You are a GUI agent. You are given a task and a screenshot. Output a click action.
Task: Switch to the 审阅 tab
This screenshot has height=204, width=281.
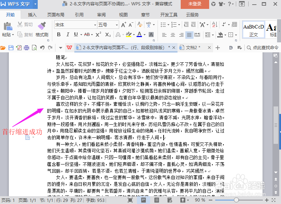coord(101,15)
